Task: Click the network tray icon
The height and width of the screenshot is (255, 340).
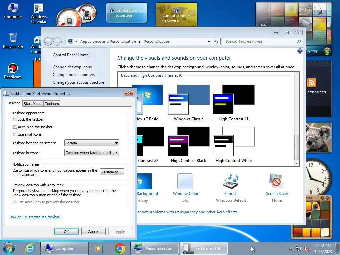Action: pyautogui.click(x=298, y=249)
